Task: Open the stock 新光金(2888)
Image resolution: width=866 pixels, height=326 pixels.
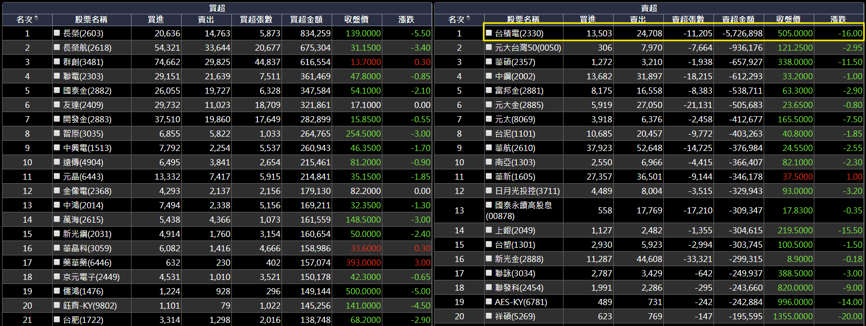Action: [x=519, y=259]
